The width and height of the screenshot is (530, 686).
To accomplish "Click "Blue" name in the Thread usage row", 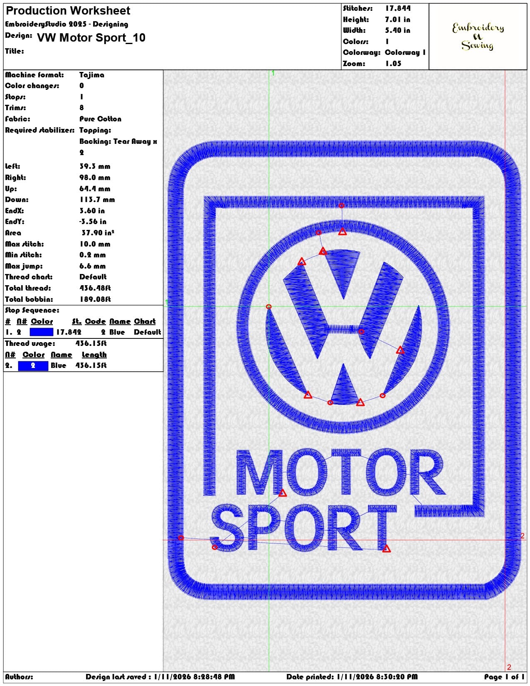I will [59, 365].
